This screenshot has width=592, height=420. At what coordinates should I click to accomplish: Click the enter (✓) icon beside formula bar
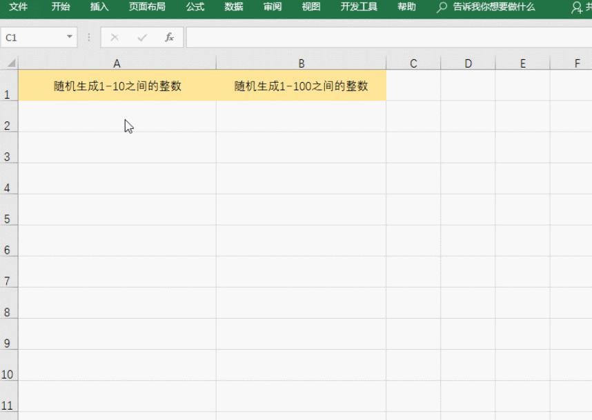pyautogui.click(x=144, y=38)
